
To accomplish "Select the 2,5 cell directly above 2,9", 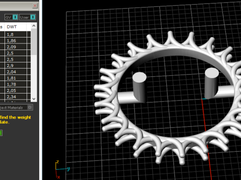I will point(16,59).
